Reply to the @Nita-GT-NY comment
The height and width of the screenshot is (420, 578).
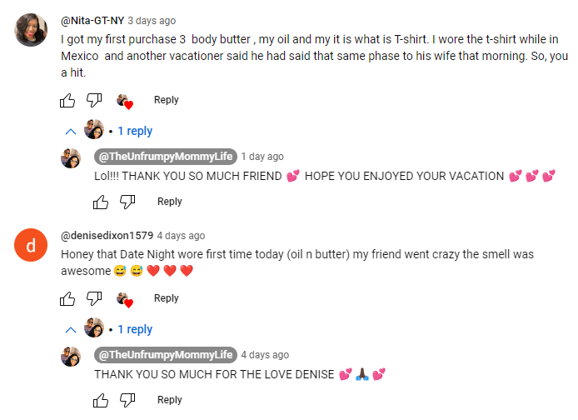click(x=167, y=100)
